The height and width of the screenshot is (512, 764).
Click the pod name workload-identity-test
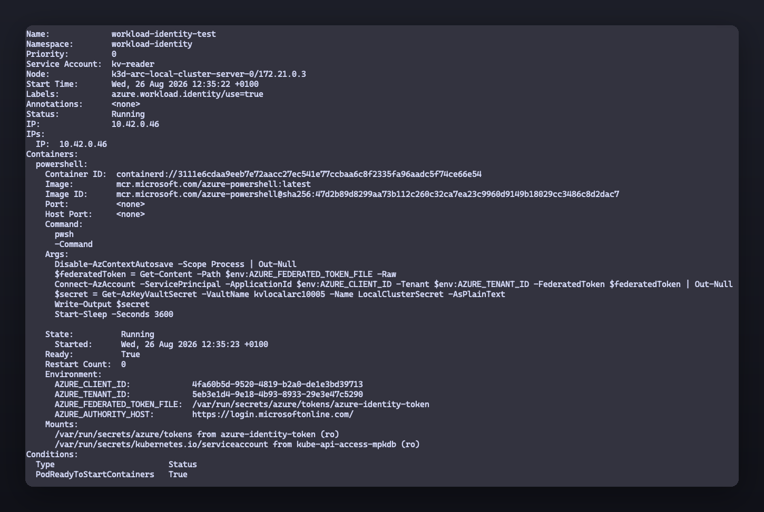[x=163, y=34]
